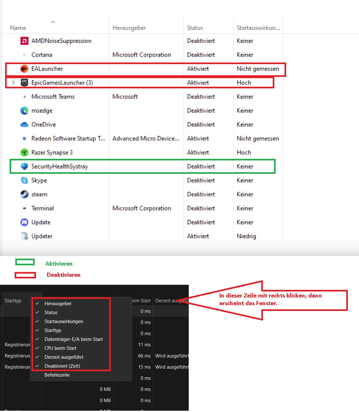Sort by the Startauswirkungen column header
The width and height of the screenshot is (359, 412).
pos(258,28)
